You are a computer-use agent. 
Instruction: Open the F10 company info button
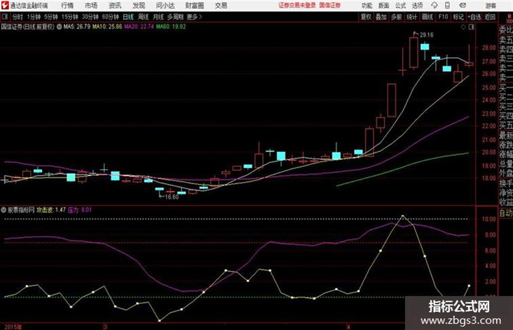tap(443, 17)
